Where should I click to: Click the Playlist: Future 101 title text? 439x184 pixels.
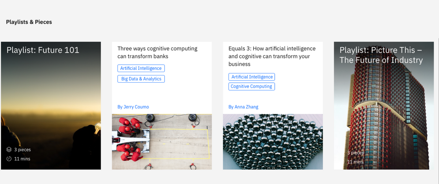(43, 50)
